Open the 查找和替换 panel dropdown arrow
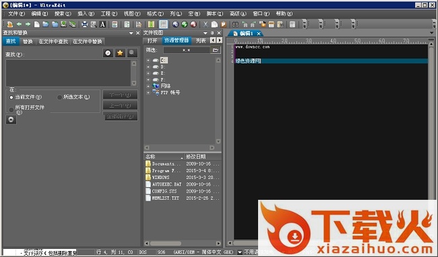Screen dimensions: 438x257 pyautogui.click(x=131, y=33)
